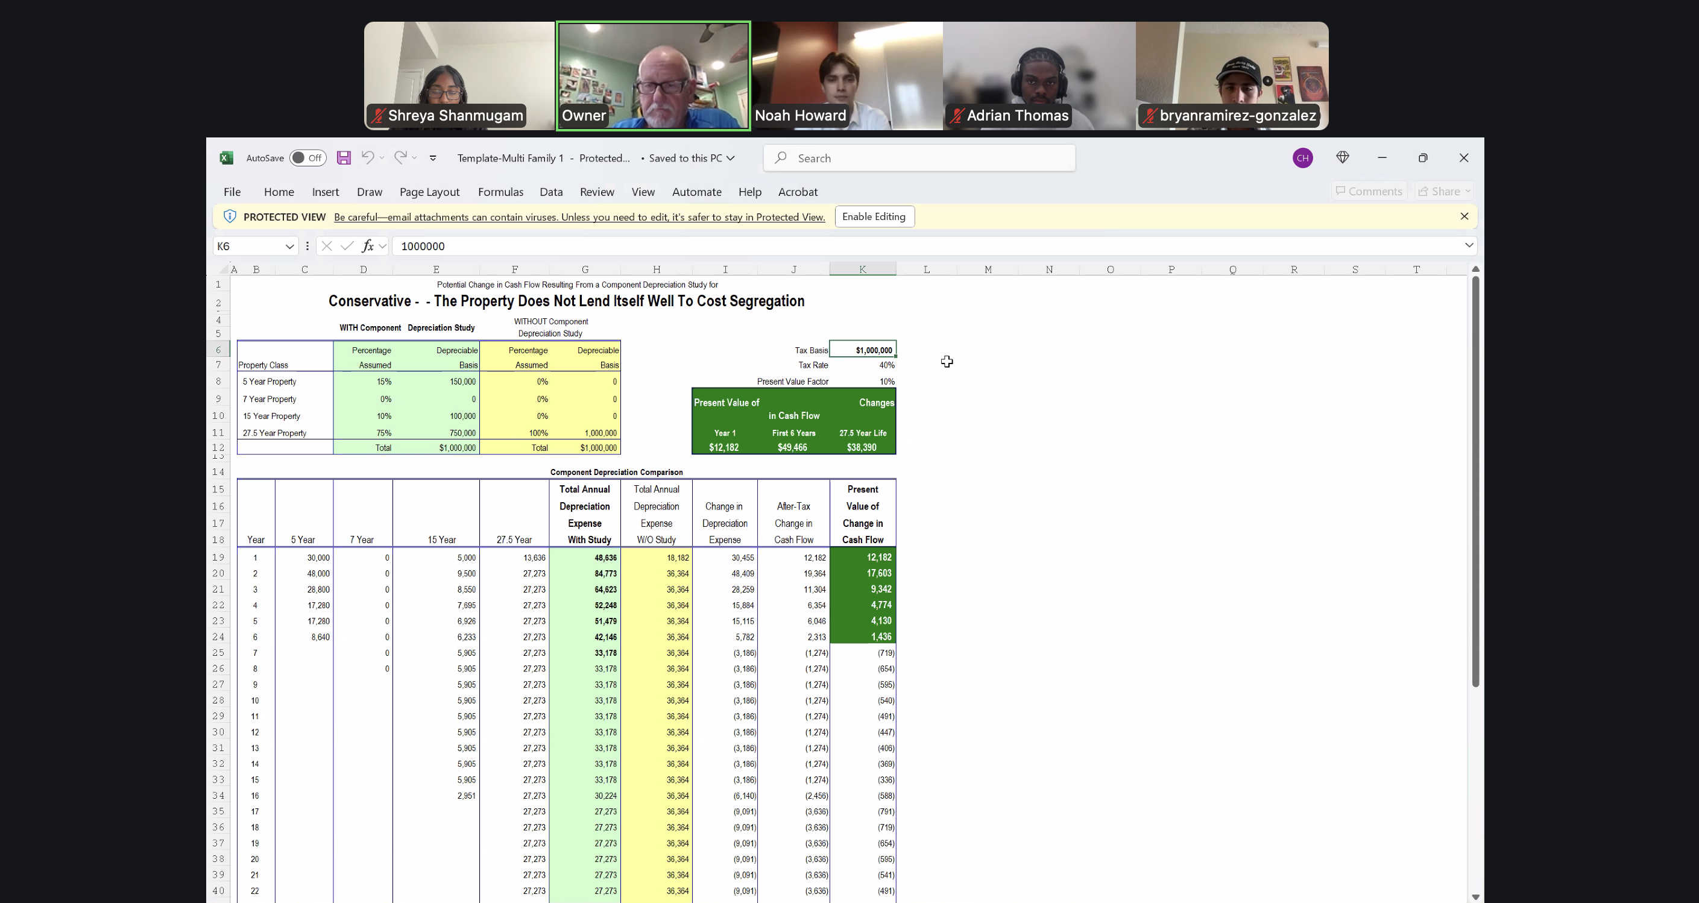The width and height of the screenshot is (1699, 903).
Task: Switch to the Home ribbon tab
Action: coord(279,192)
